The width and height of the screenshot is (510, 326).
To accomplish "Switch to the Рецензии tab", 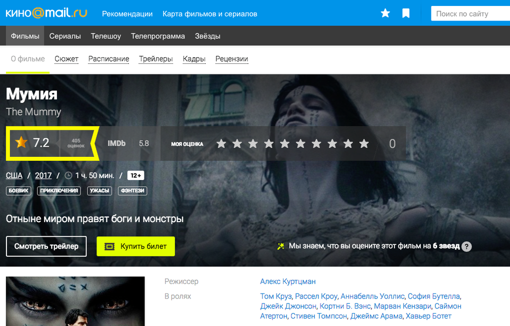I will pos(232,59).
